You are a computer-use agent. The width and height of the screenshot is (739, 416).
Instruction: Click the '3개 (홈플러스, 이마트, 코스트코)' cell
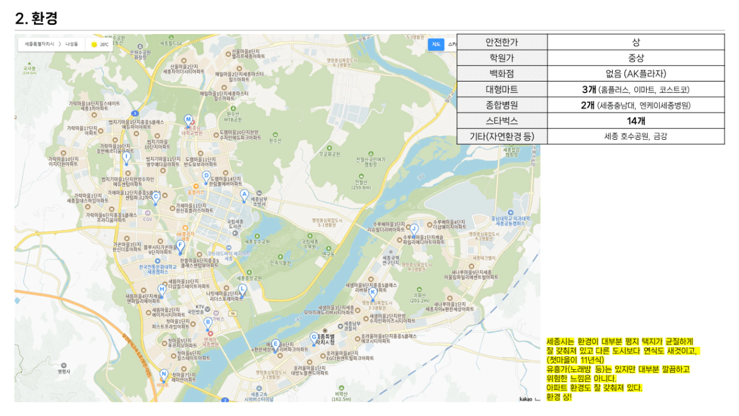[x=636, y=89]
